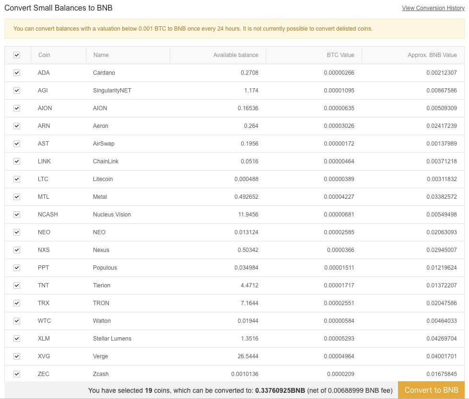Click the Coin column header
The width and height of the screenshot is (469, 399).
tap(44, 55)
